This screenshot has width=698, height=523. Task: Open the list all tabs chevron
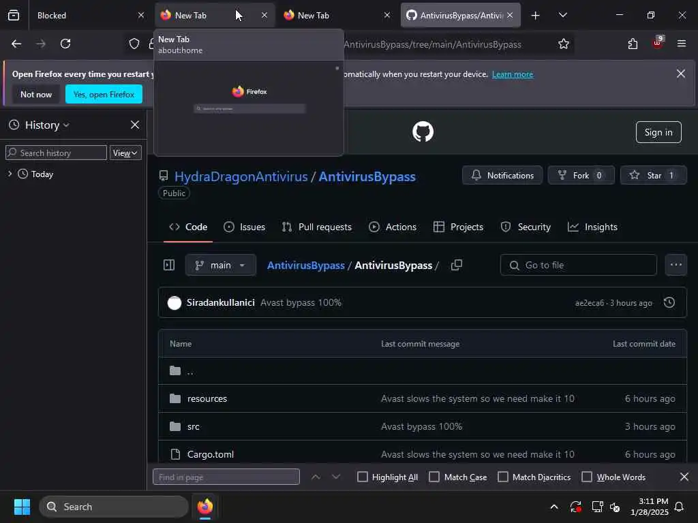(x=562, y=16)
